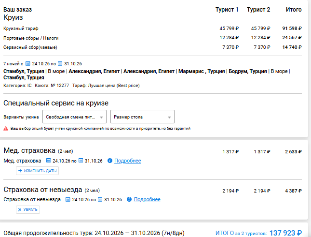Click port fees total 24 567 ₽
The width and height of the screenshot is (311, 237).
point(292,38)
